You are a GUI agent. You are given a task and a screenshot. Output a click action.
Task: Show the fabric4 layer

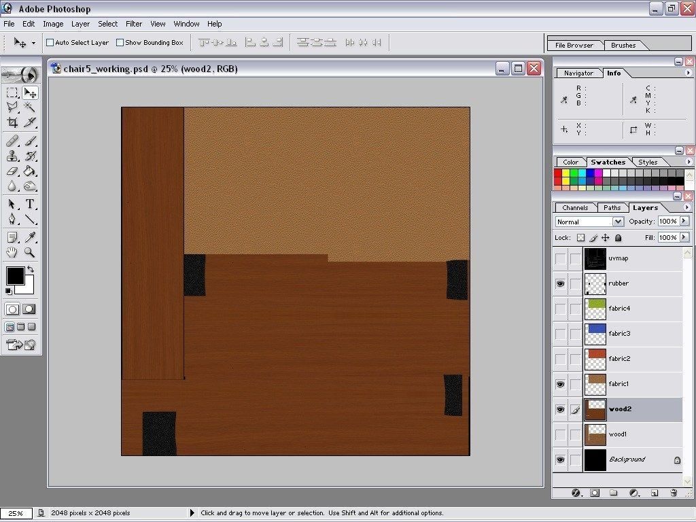tap(561, 309)
